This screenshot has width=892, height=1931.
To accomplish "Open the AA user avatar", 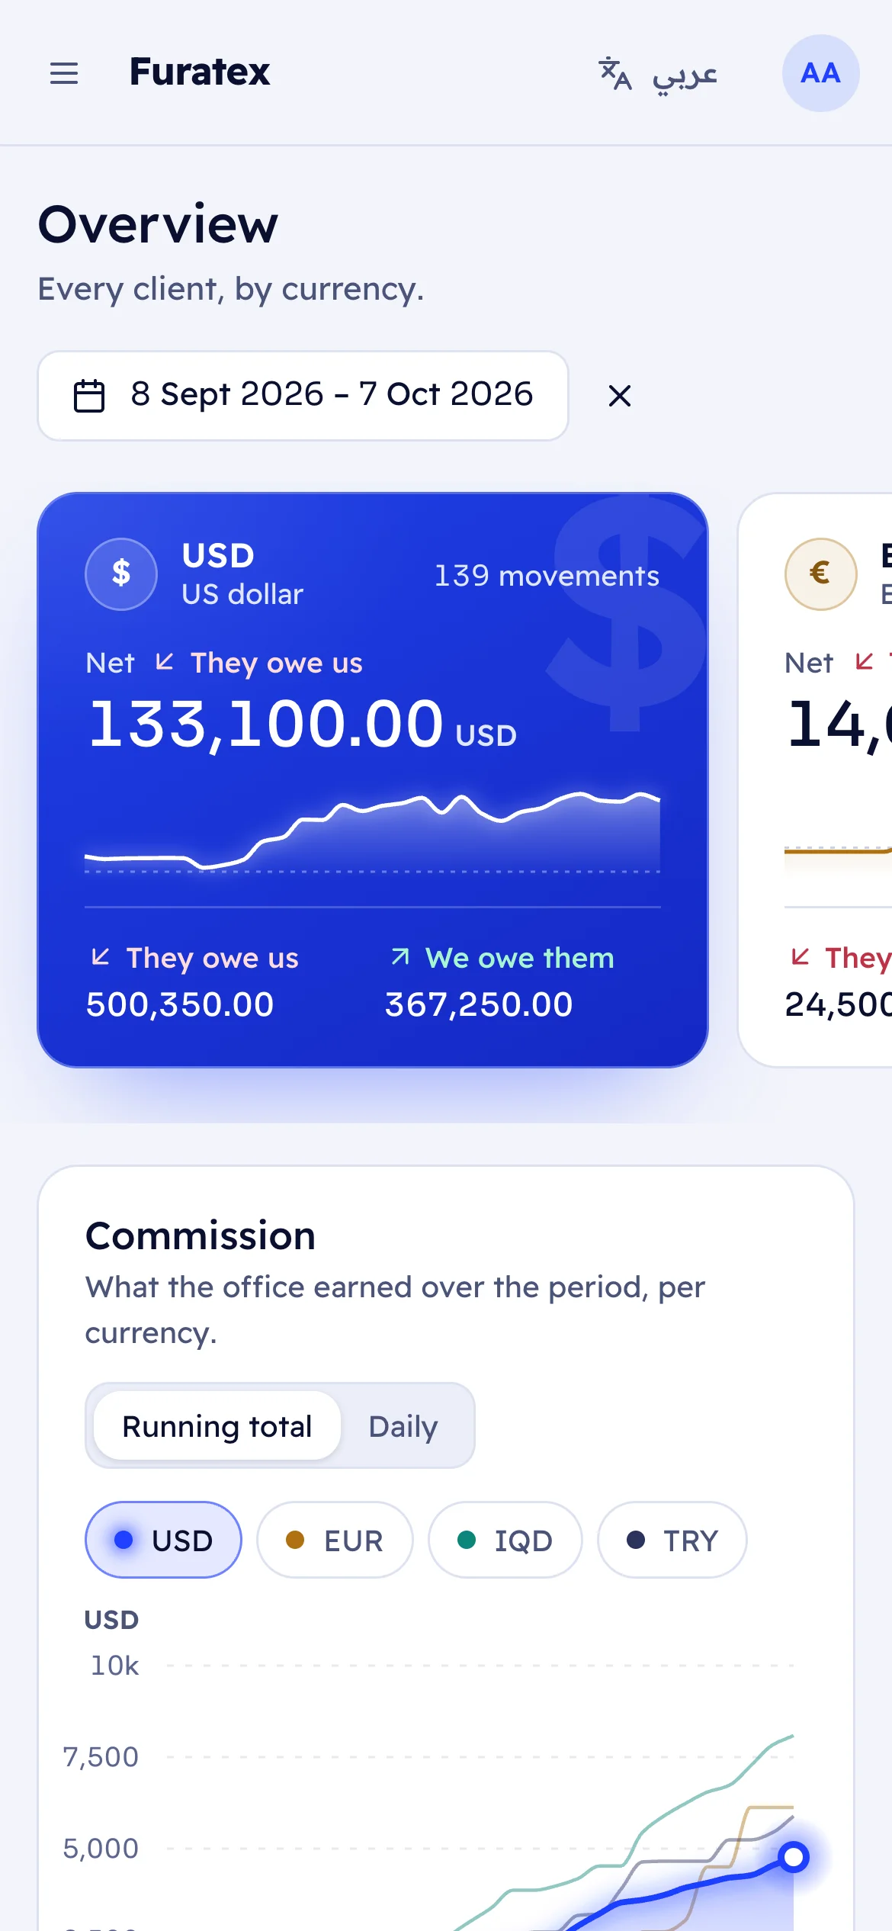I will tap(820, 73).
